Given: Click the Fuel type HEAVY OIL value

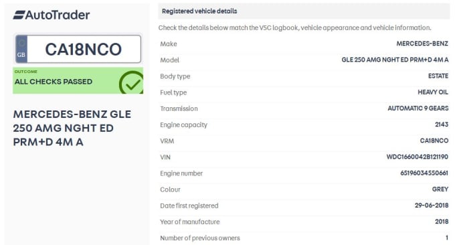Looking at the screenshot, I should [x=433, y=92].
